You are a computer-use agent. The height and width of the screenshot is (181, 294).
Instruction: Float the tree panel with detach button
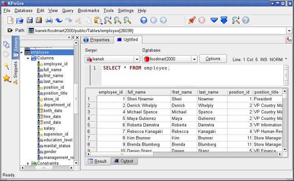[x=73, y=38]
